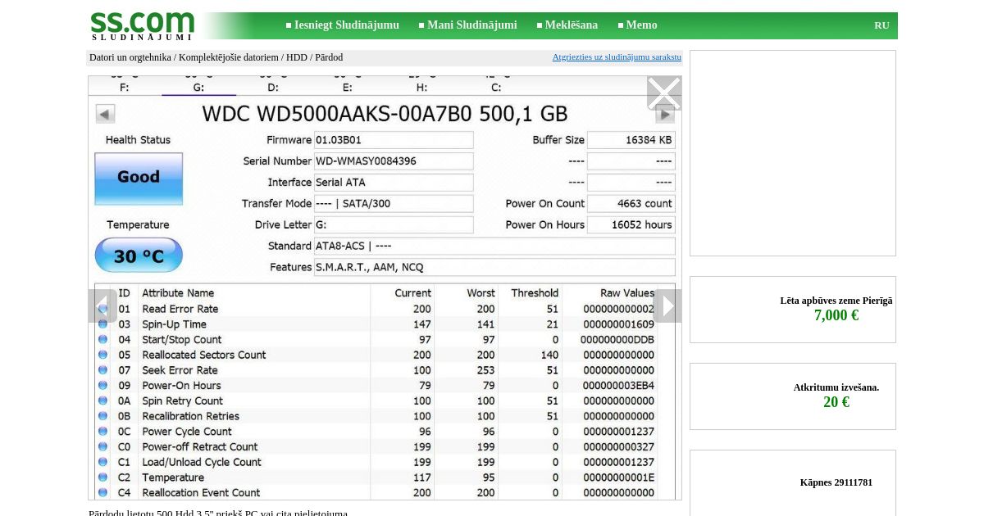The height and width of the screenshot is (516, 984).
Task: Click the Attribute Name column header
Action: (178, 293)
